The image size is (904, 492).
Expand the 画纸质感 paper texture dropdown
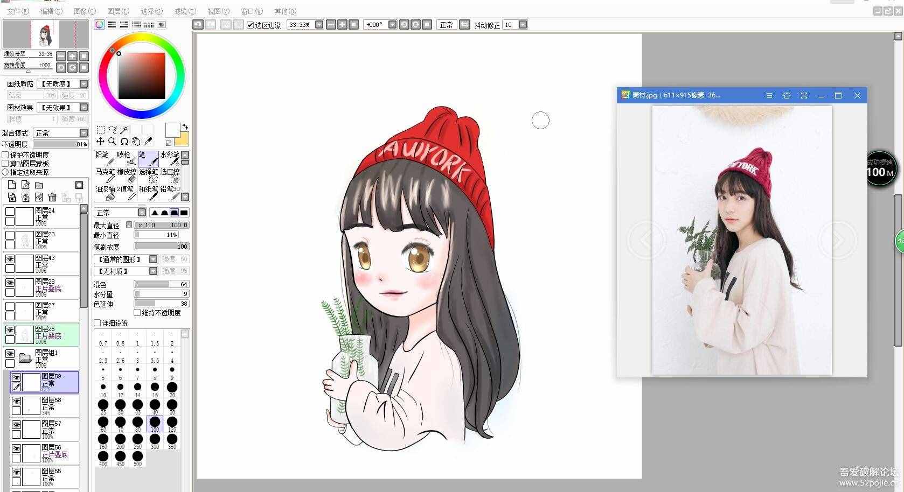tap(84, 84)
